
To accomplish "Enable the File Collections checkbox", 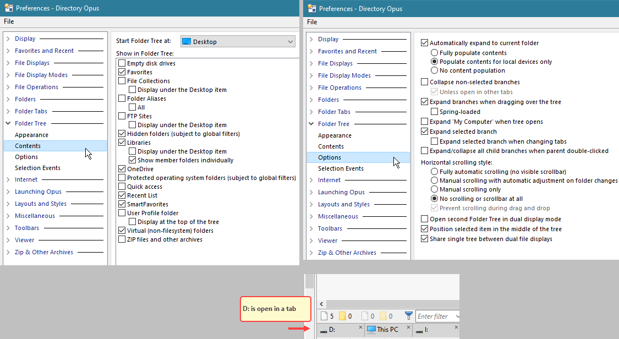I will (122, 80).
